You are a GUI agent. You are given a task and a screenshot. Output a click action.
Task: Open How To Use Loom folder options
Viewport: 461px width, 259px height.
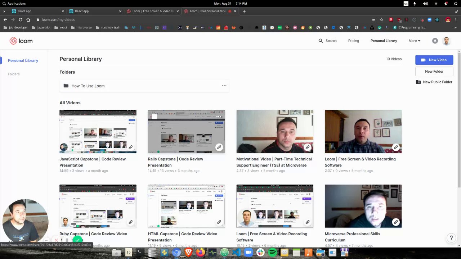pyautogui.click(x=224, y=86)
